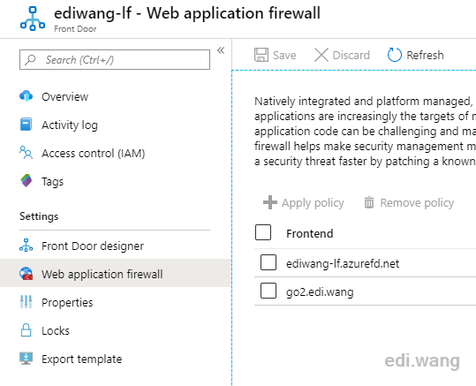Click the Discard X icon
This screenshot has width=476, height=386.
coord(321,55)
